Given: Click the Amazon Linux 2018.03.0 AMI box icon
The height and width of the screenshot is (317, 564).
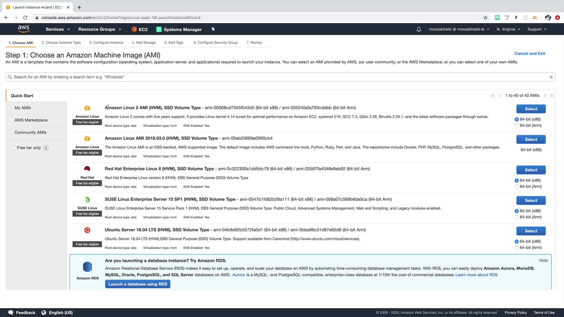Looking at the screenshot, I should 87,139.
